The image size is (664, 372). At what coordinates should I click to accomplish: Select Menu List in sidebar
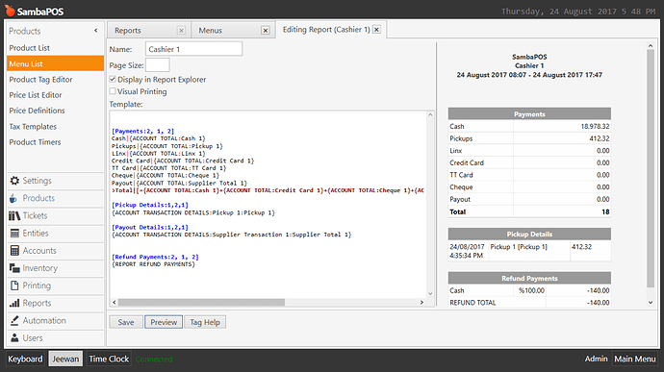pos(55,63)
